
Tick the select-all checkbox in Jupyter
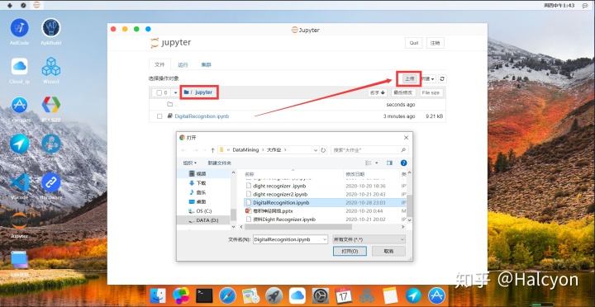159,93
